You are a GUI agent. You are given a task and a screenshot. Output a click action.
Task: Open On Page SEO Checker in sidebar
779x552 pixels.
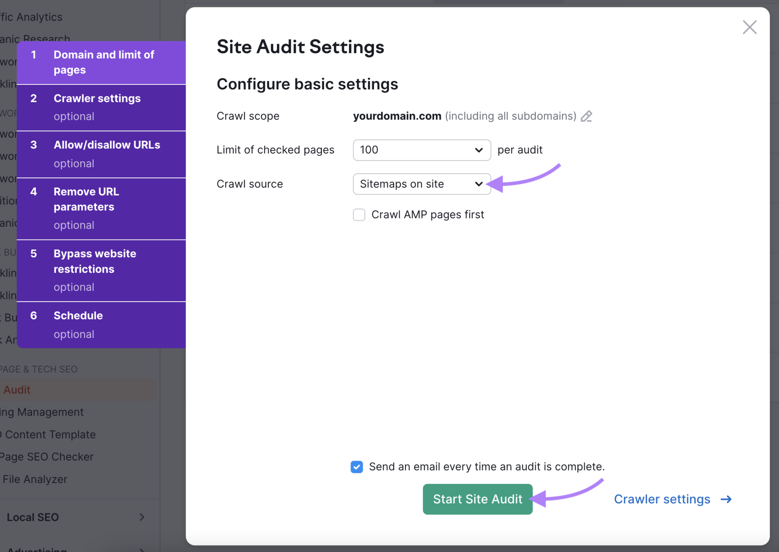coord(47,457)
